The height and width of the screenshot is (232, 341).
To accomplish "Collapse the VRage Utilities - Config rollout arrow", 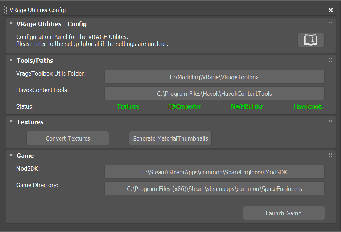I will pos(11,24).
